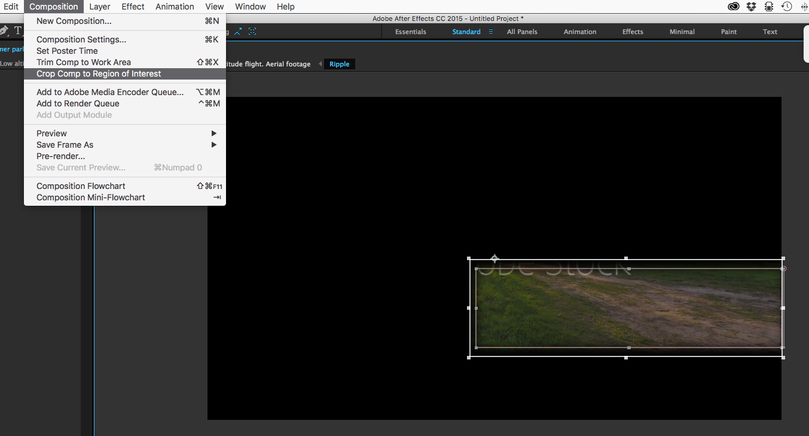Click the blue diagonal arrow icon in the toolbar
This screenshot has width=809, height=436.
point(237,31)
